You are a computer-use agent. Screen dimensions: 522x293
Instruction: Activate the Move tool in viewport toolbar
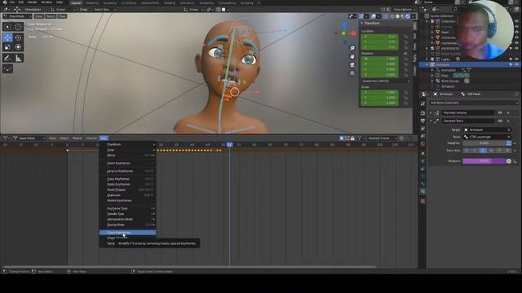(7, 37)
